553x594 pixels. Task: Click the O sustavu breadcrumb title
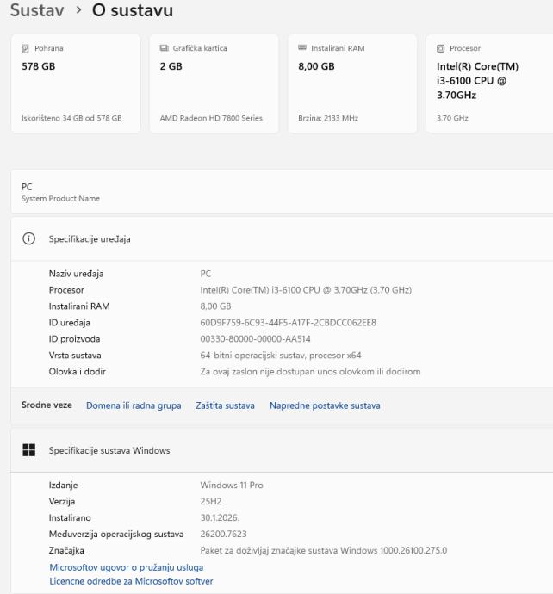pos(132,11)
